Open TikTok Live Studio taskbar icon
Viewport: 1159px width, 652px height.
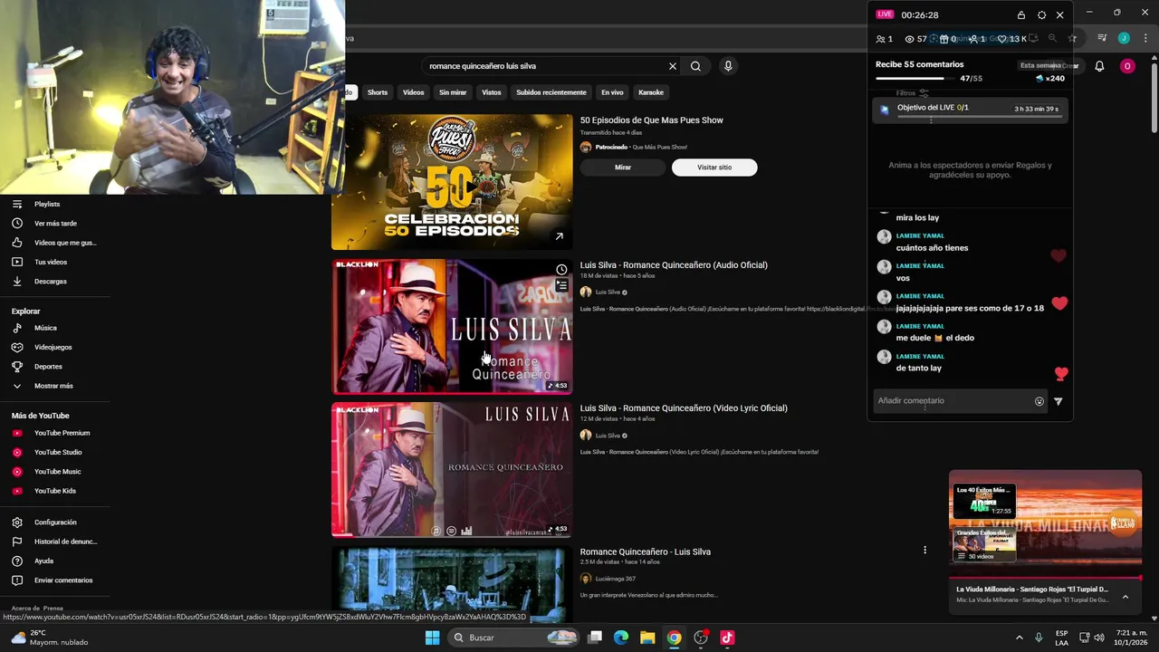[726, 638]
